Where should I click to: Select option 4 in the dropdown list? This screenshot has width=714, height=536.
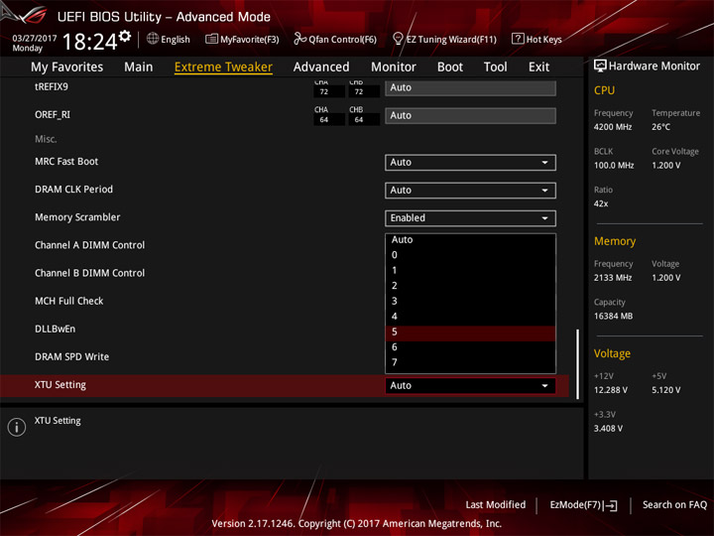click(x=470, y=317)
